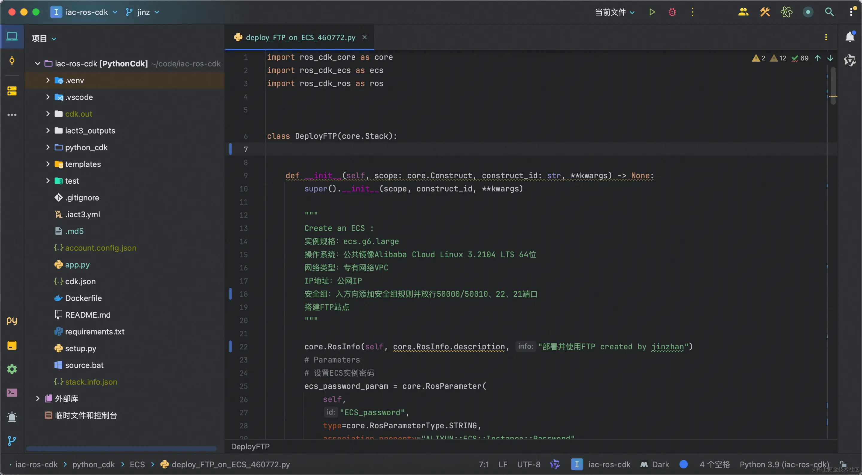
Task: Click the Debug bug icon
Action: pyautogui.click(x=672, y=12)
